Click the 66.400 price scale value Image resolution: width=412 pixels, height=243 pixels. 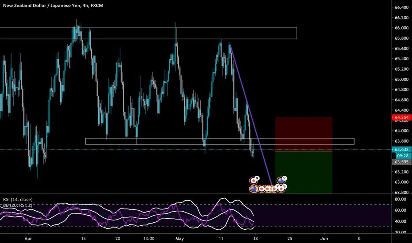tap(401, 8)
